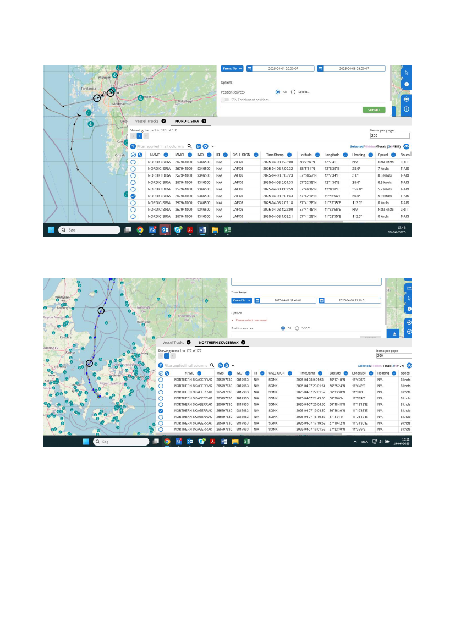Viewport: 455px width, 643px height.
Task: Click search magnifier in NORDIC SIRA filter bar
Action: click(x=190, y=146)
